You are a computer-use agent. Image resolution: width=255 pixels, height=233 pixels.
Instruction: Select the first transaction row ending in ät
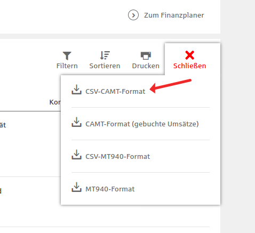[30, 144]
